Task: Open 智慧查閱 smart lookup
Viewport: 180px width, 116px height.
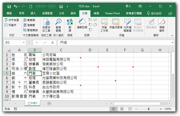Action: tap(58, 25)
